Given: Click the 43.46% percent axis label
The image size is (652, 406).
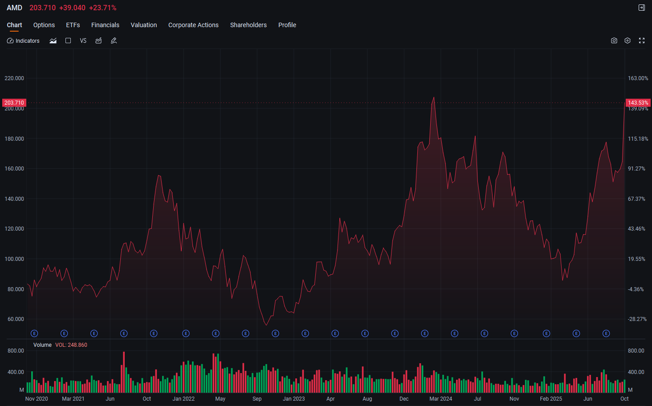Looking at the screenshot, I should click(636, 229).
